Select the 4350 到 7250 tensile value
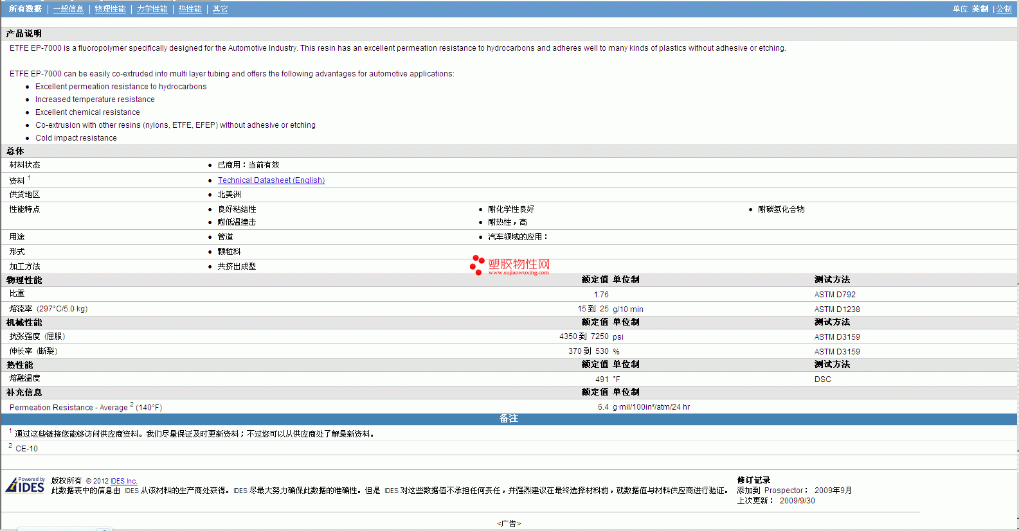 point(584,336)
